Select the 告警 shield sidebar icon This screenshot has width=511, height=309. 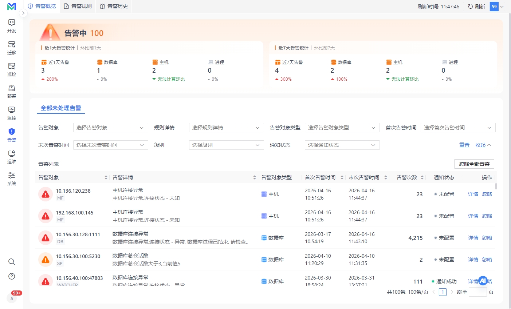(x=12, y=135)
